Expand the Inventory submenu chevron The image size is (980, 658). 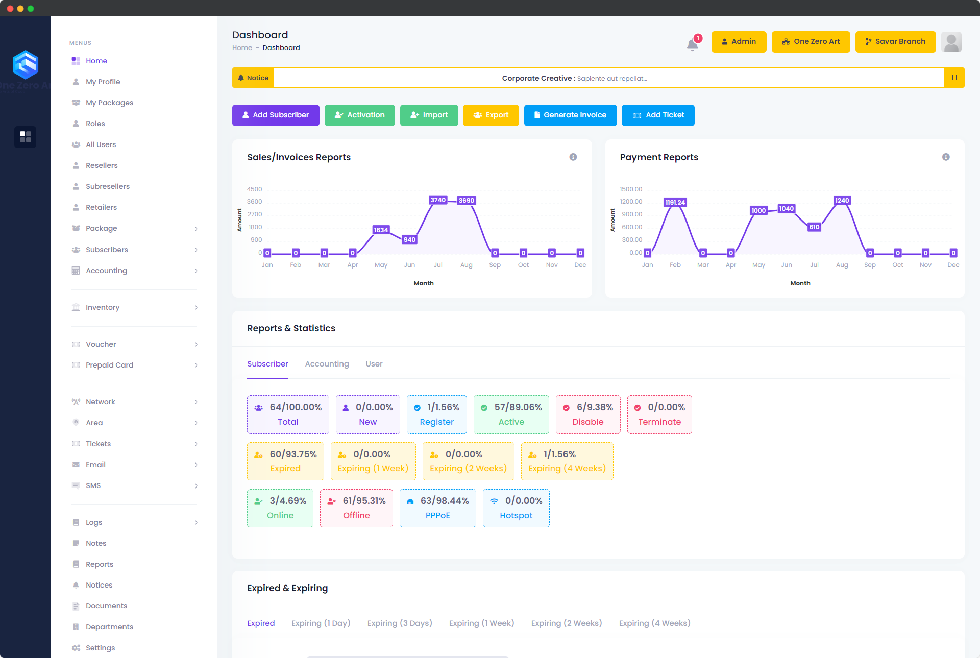click(x=196, y=307)
